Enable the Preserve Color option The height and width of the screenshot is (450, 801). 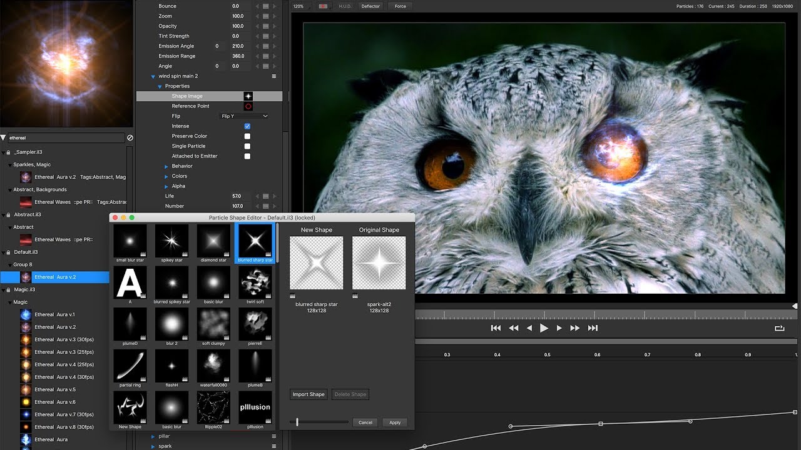click(247, 136)
